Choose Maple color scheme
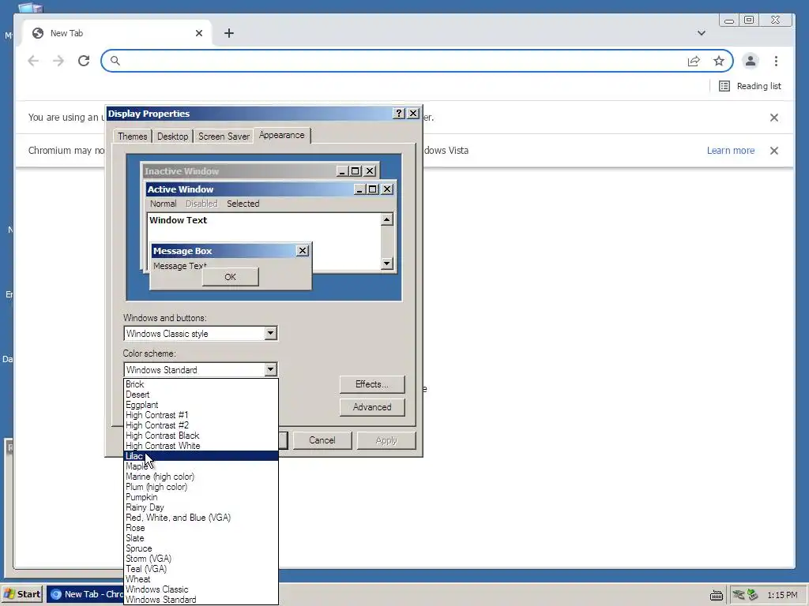 [201, 466]
